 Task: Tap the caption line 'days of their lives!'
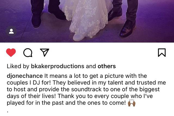pos(31,96)
